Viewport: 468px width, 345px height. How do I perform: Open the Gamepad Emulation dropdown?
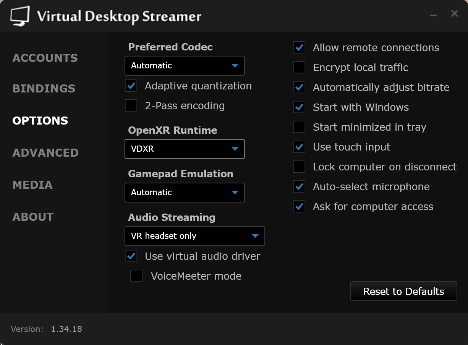[185, 193]
